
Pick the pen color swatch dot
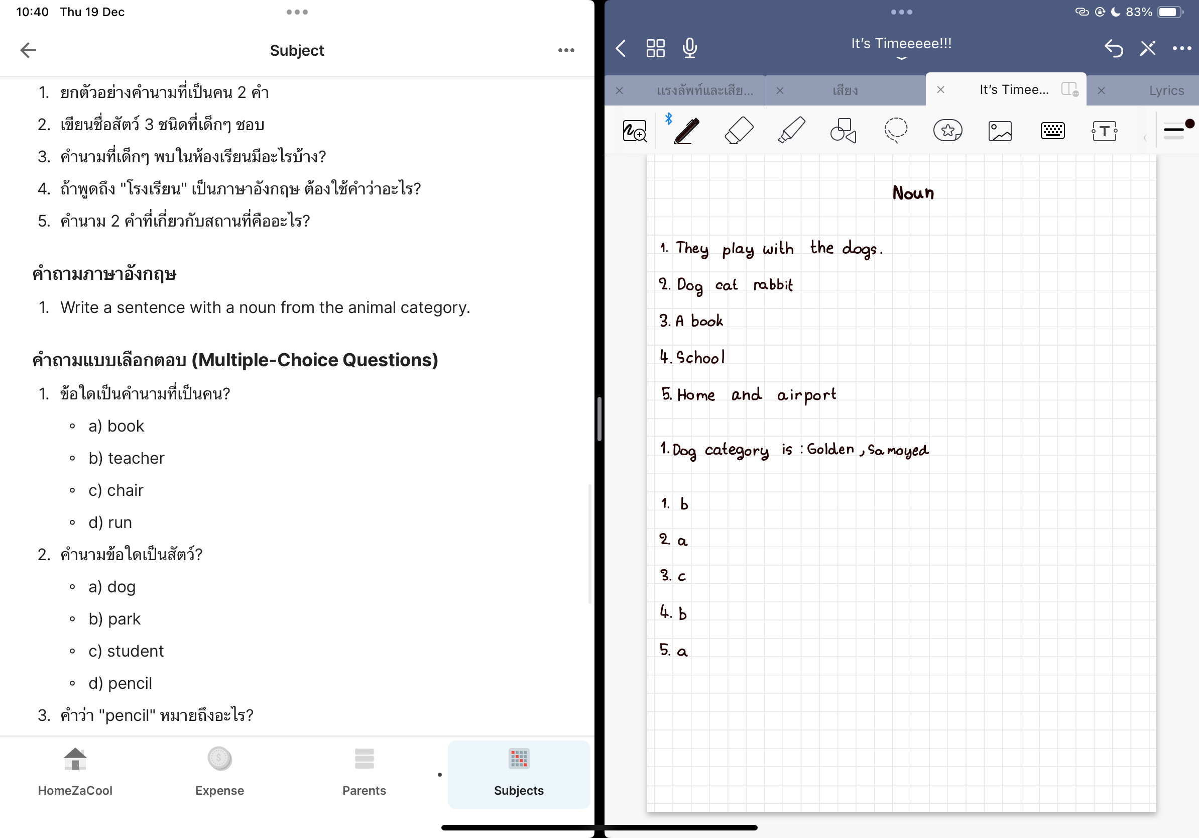click(x=1189, y=124)
